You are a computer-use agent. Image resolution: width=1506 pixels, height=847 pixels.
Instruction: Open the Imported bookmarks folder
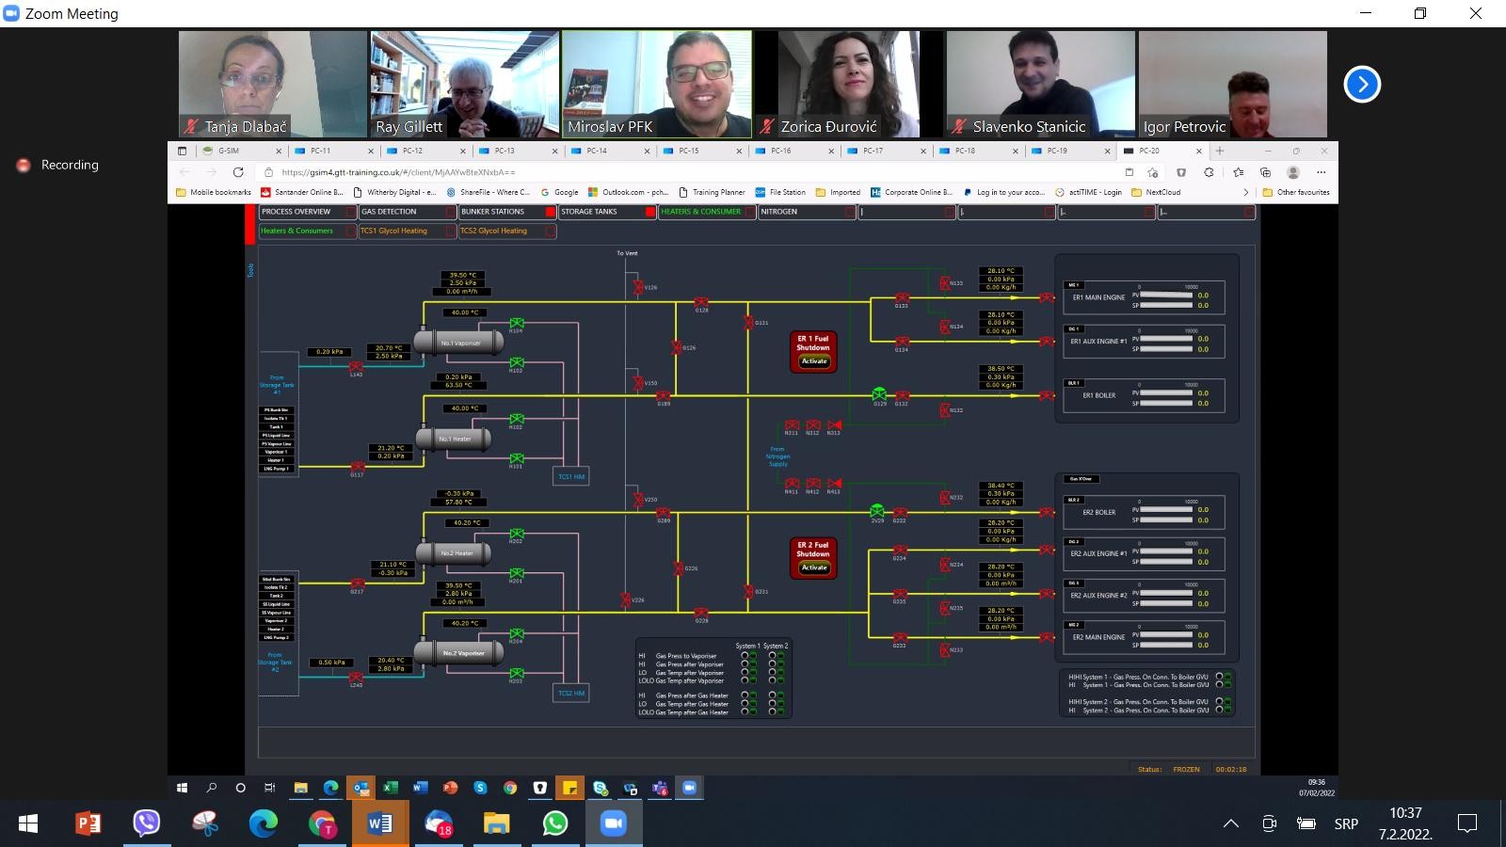point(838,192)
